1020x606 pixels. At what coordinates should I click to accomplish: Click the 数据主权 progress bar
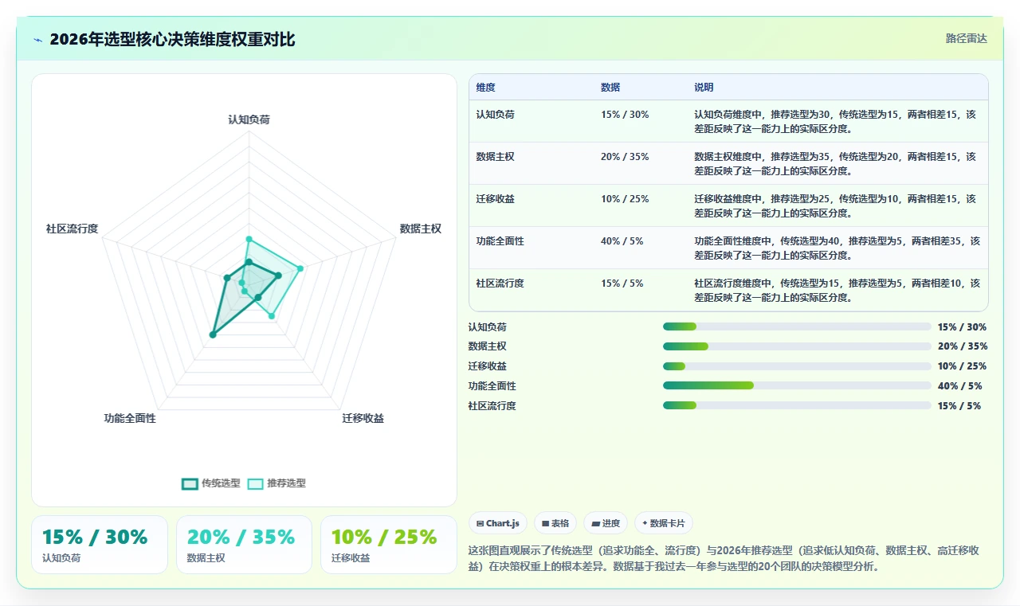(x=797, y=346)
